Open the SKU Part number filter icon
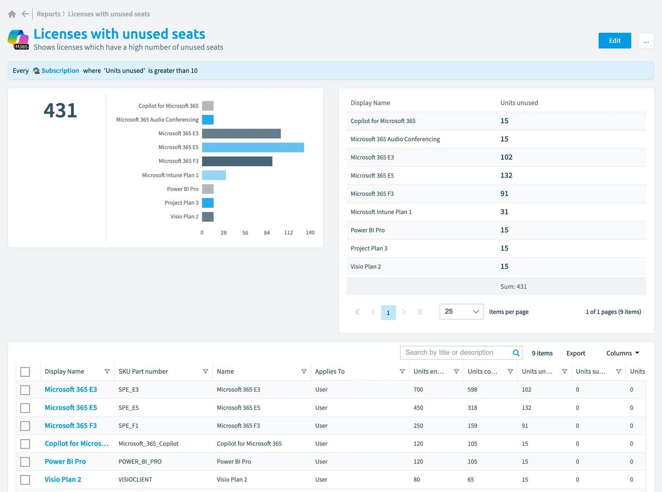Viewport: 662px width, 492px height. pyautogui.click(x=206, y=372)
